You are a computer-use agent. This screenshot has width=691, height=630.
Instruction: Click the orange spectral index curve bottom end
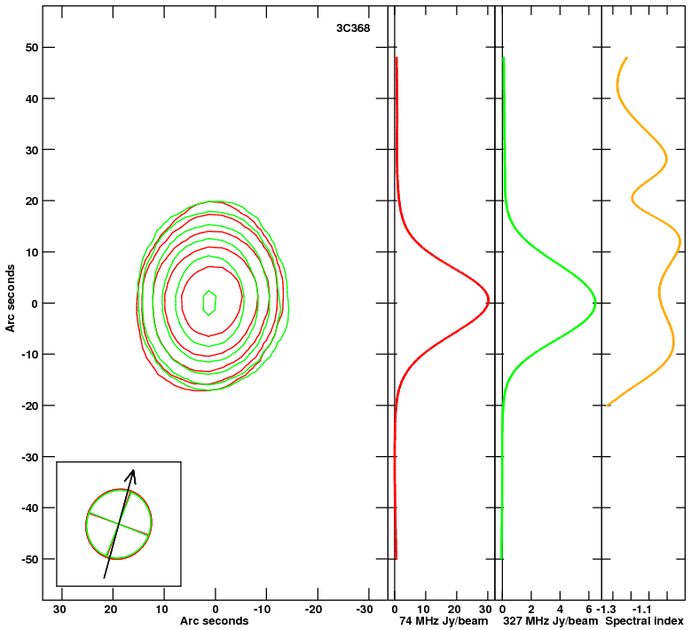(x=609, y=405)
